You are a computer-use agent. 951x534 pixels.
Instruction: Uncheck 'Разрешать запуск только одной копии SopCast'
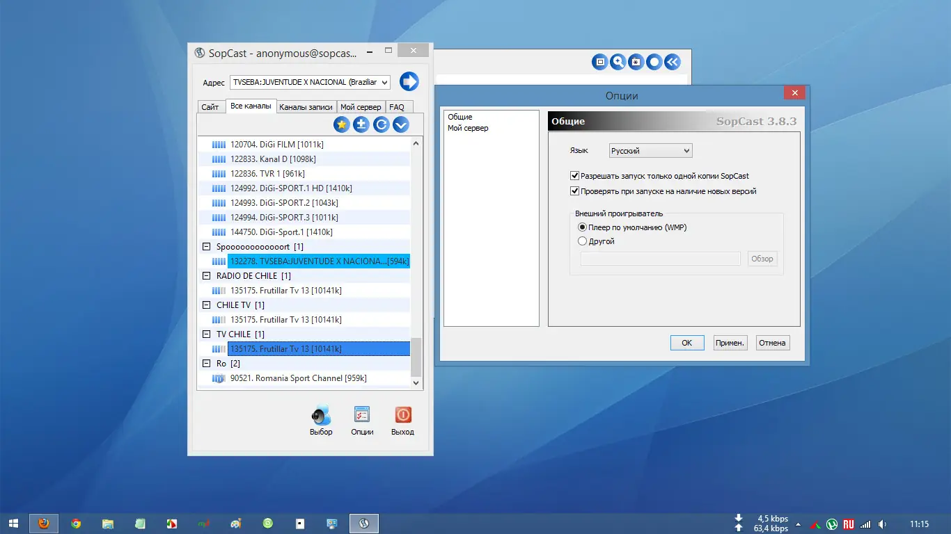click(574, 177)
